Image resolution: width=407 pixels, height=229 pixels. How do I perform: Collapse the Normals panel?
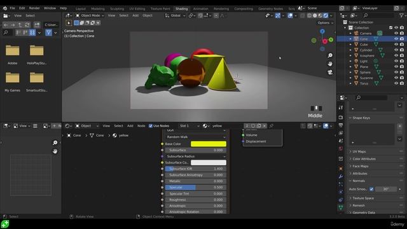(359, 181)
